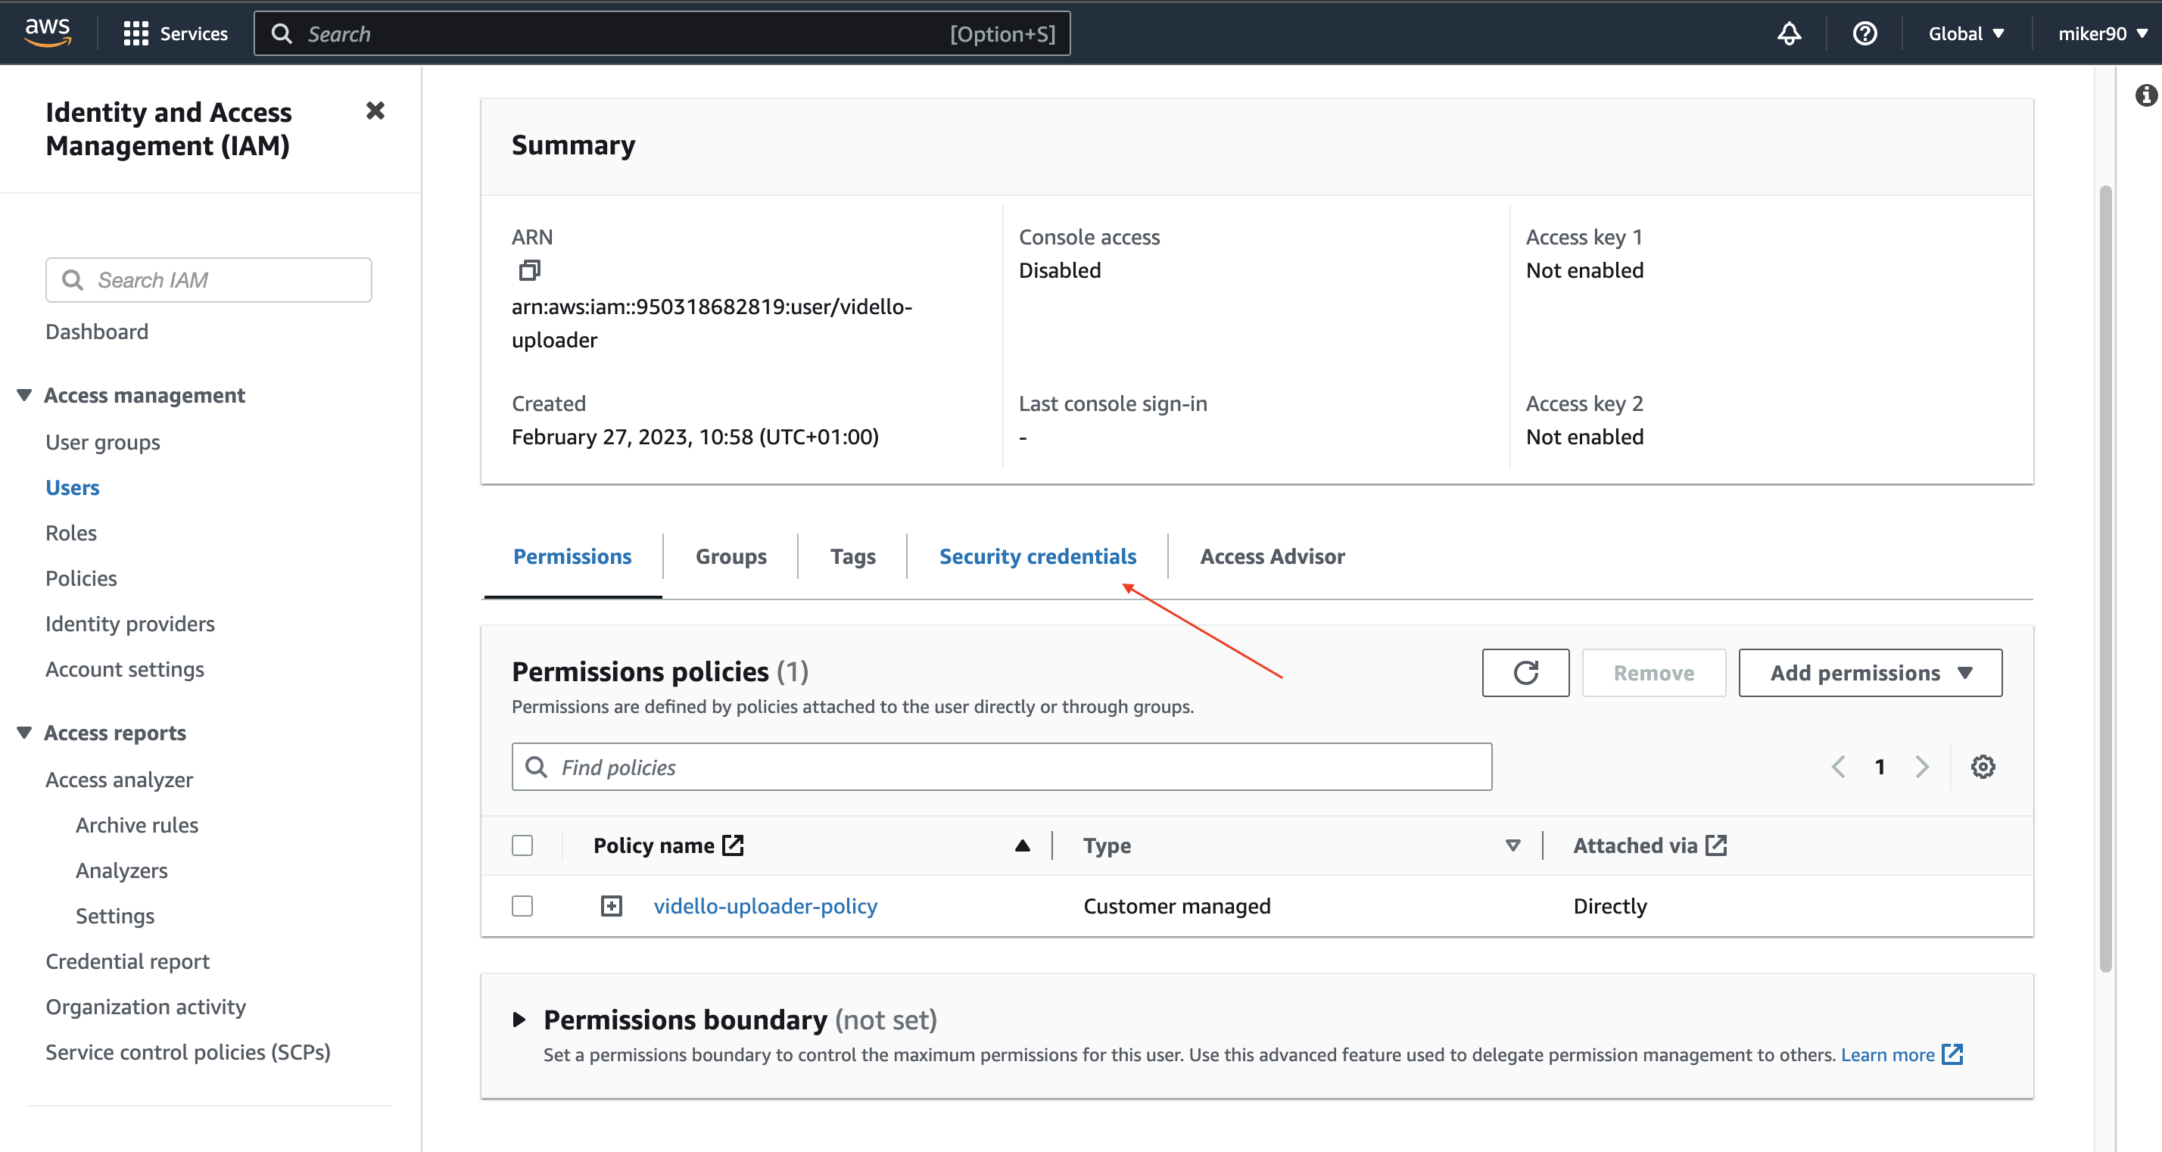Open policies table settings gear
Viewport: 2162px width, 1152px height.
point(1983,766)
